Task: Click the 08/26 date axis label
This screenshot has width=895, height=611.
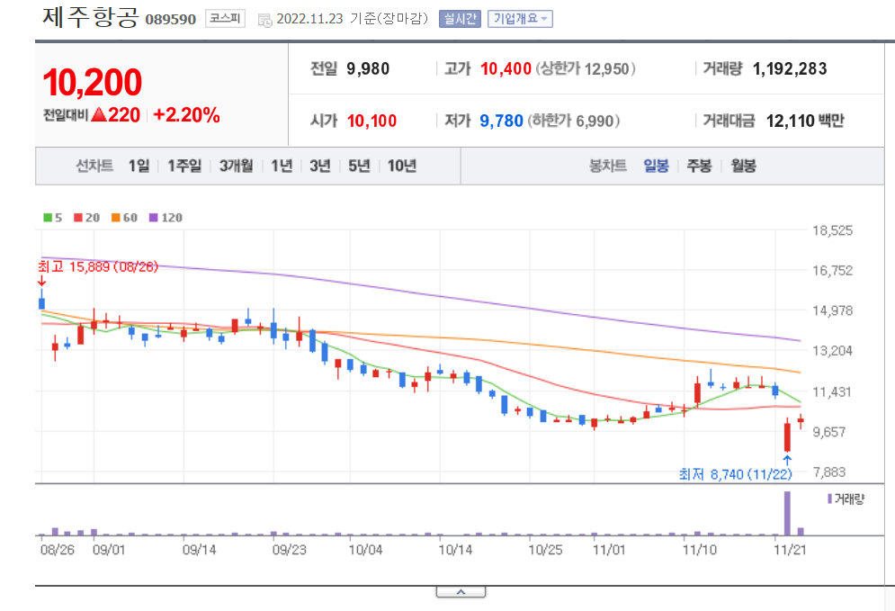Action: click(57, 550)
